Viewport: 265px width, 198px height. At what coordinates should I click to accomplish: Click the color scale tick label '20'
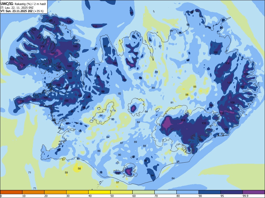point(46,196)
